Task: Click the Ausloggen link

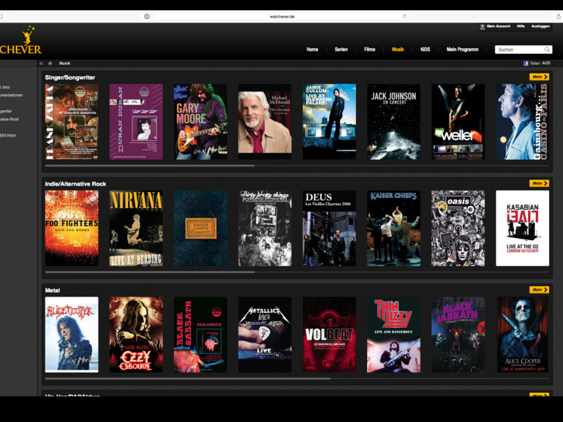Action: (540, 26)
